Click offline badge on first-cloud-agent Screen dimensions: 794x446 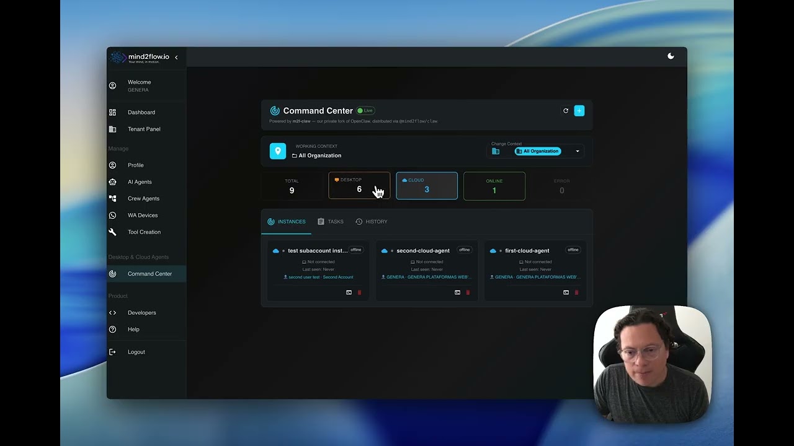coord(573,250)
